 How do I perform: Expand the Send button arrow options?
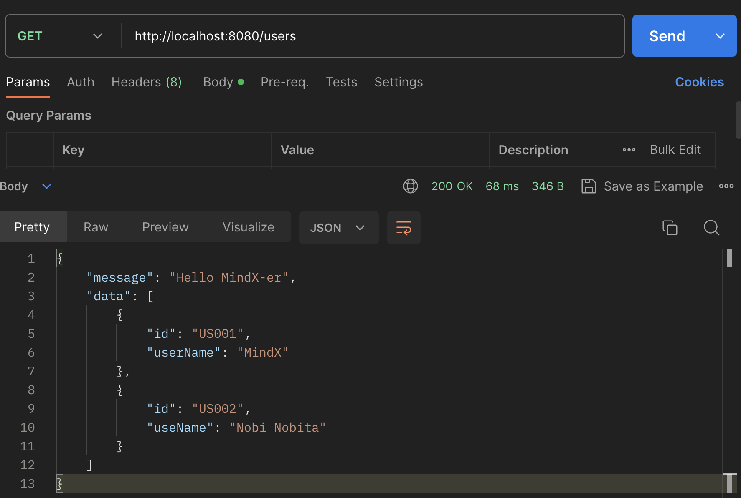(x=720, y=36)
